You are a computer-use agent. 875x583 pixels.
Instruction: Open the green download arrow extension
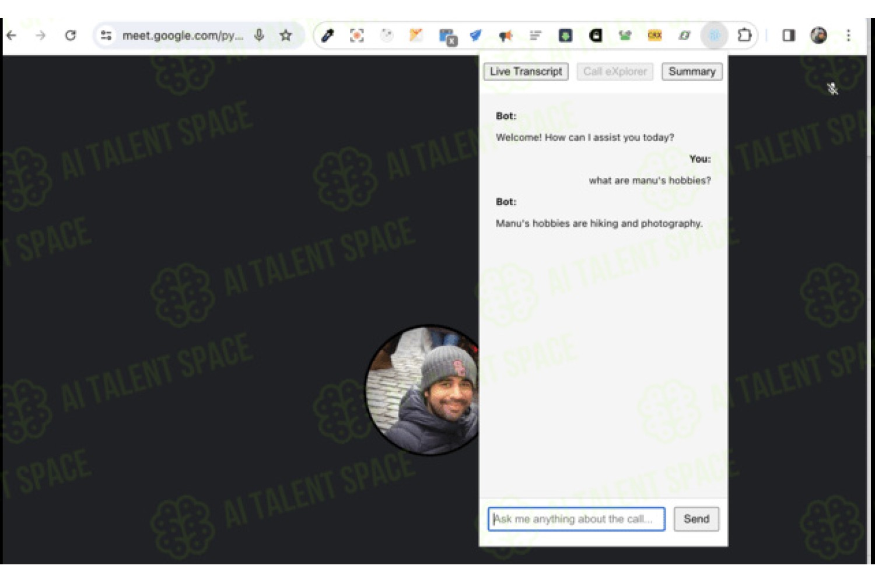(565, 36)
